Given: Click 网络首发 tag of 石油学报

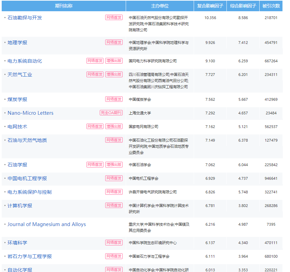Looking at the screenshot, I should 95,164.
